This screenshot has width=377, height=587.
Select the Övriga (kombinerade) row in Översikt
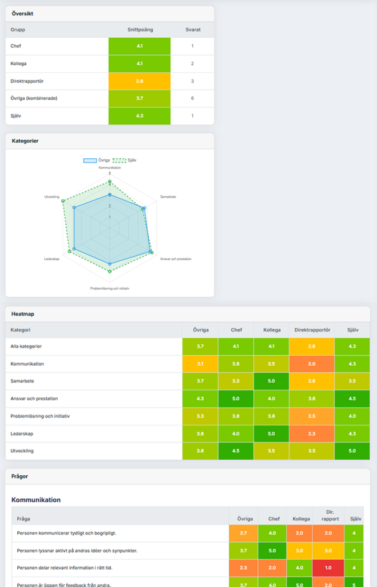click(34, 99)
